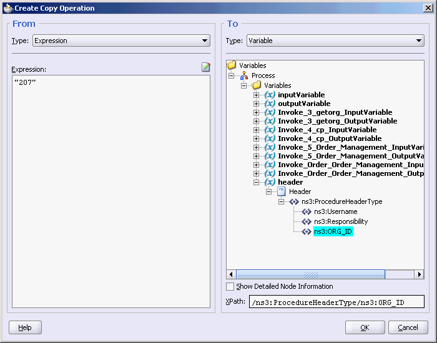Select the ns3:Username tree row

(336, 211)
